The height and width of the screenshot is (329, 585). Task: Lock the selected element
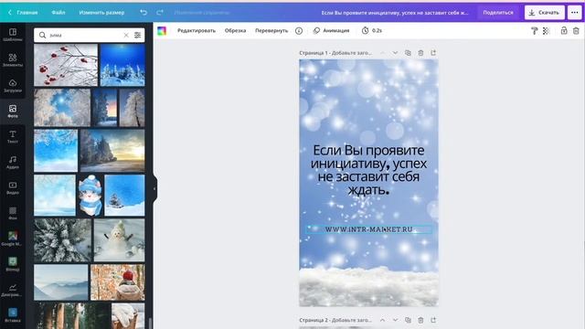(564, 30)
